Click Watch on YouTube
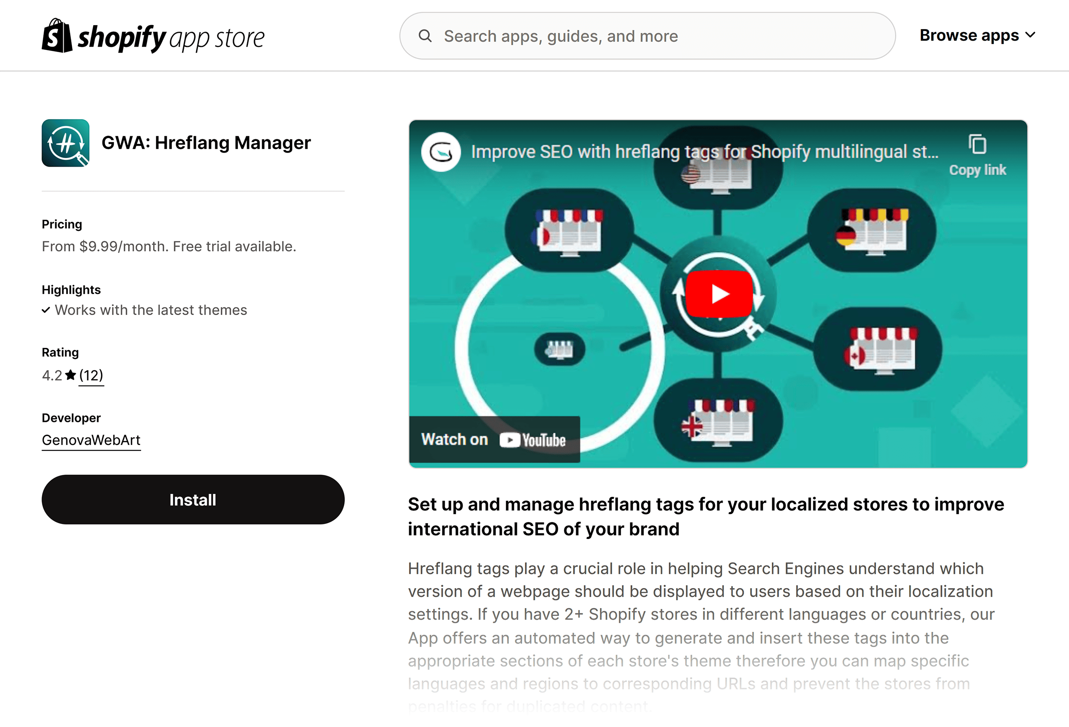Viewport: 1069px width, 727px height. (x=494, y=440)
